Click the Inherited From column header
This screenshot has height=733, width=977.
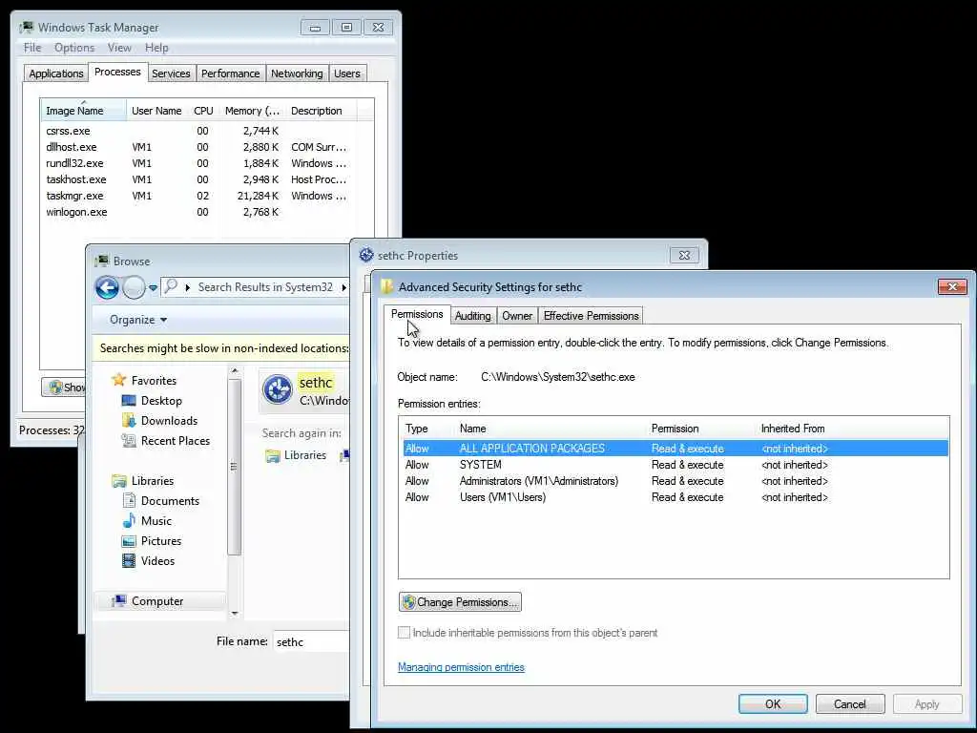pos(793,429)
